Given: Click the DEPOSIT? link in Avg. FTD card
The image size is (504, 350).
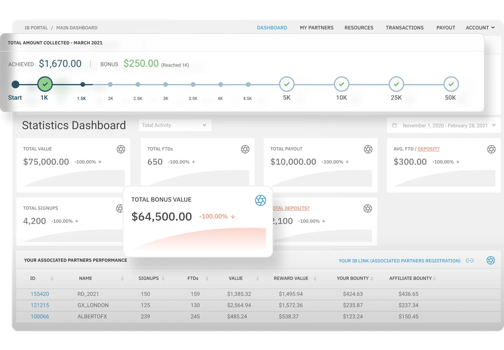Looking at the screenshot, I should (x=428, y=149).
